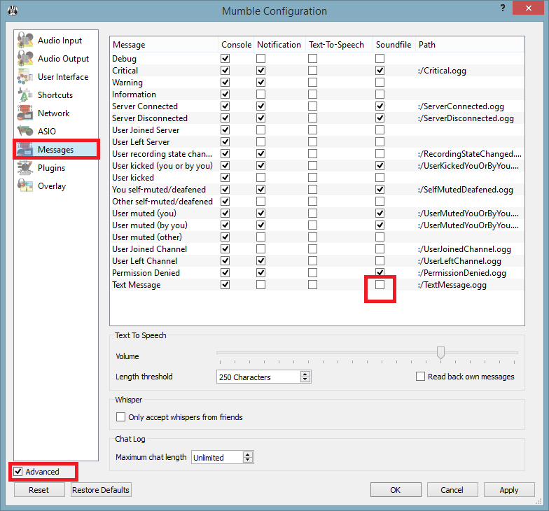Open the Audio Output settings icon

(25, 58)
